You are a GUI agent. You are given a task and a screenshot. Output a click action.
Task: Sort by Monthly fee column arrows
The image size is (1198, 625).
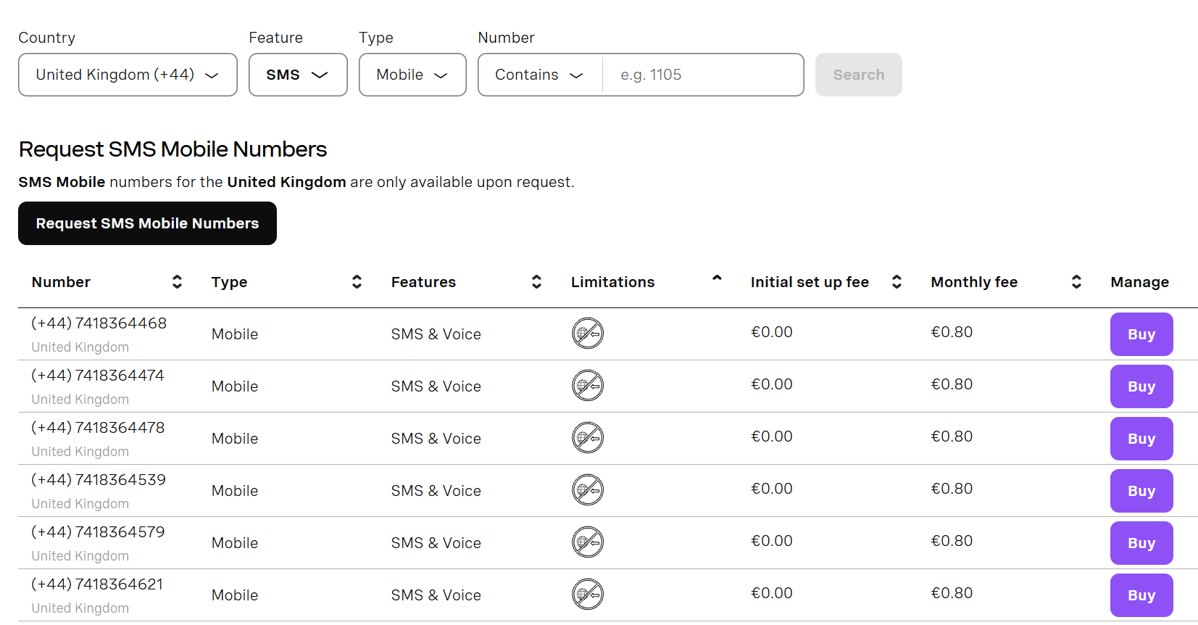pyautogui.click(x=1076, y=282)
